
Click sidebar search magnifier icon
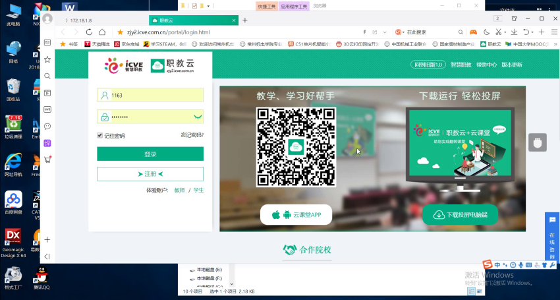pos(47,76)
